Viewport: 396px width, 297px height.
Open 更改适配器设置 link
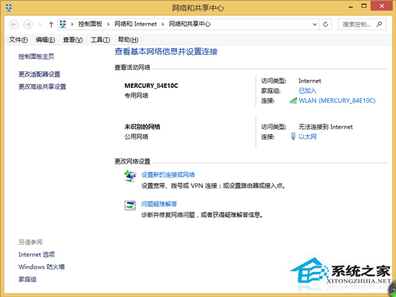(x=39, y=74)
